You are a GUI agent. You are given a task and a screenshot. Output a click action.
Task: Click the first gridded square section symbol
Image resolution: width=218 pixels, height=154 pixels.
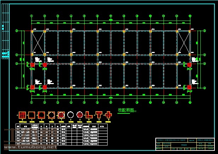22,115
